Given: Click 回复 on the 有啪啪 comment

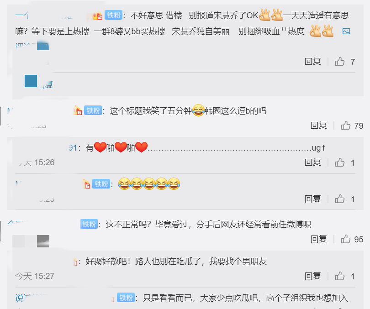Looking at the screenshot, I should (312, 162).
